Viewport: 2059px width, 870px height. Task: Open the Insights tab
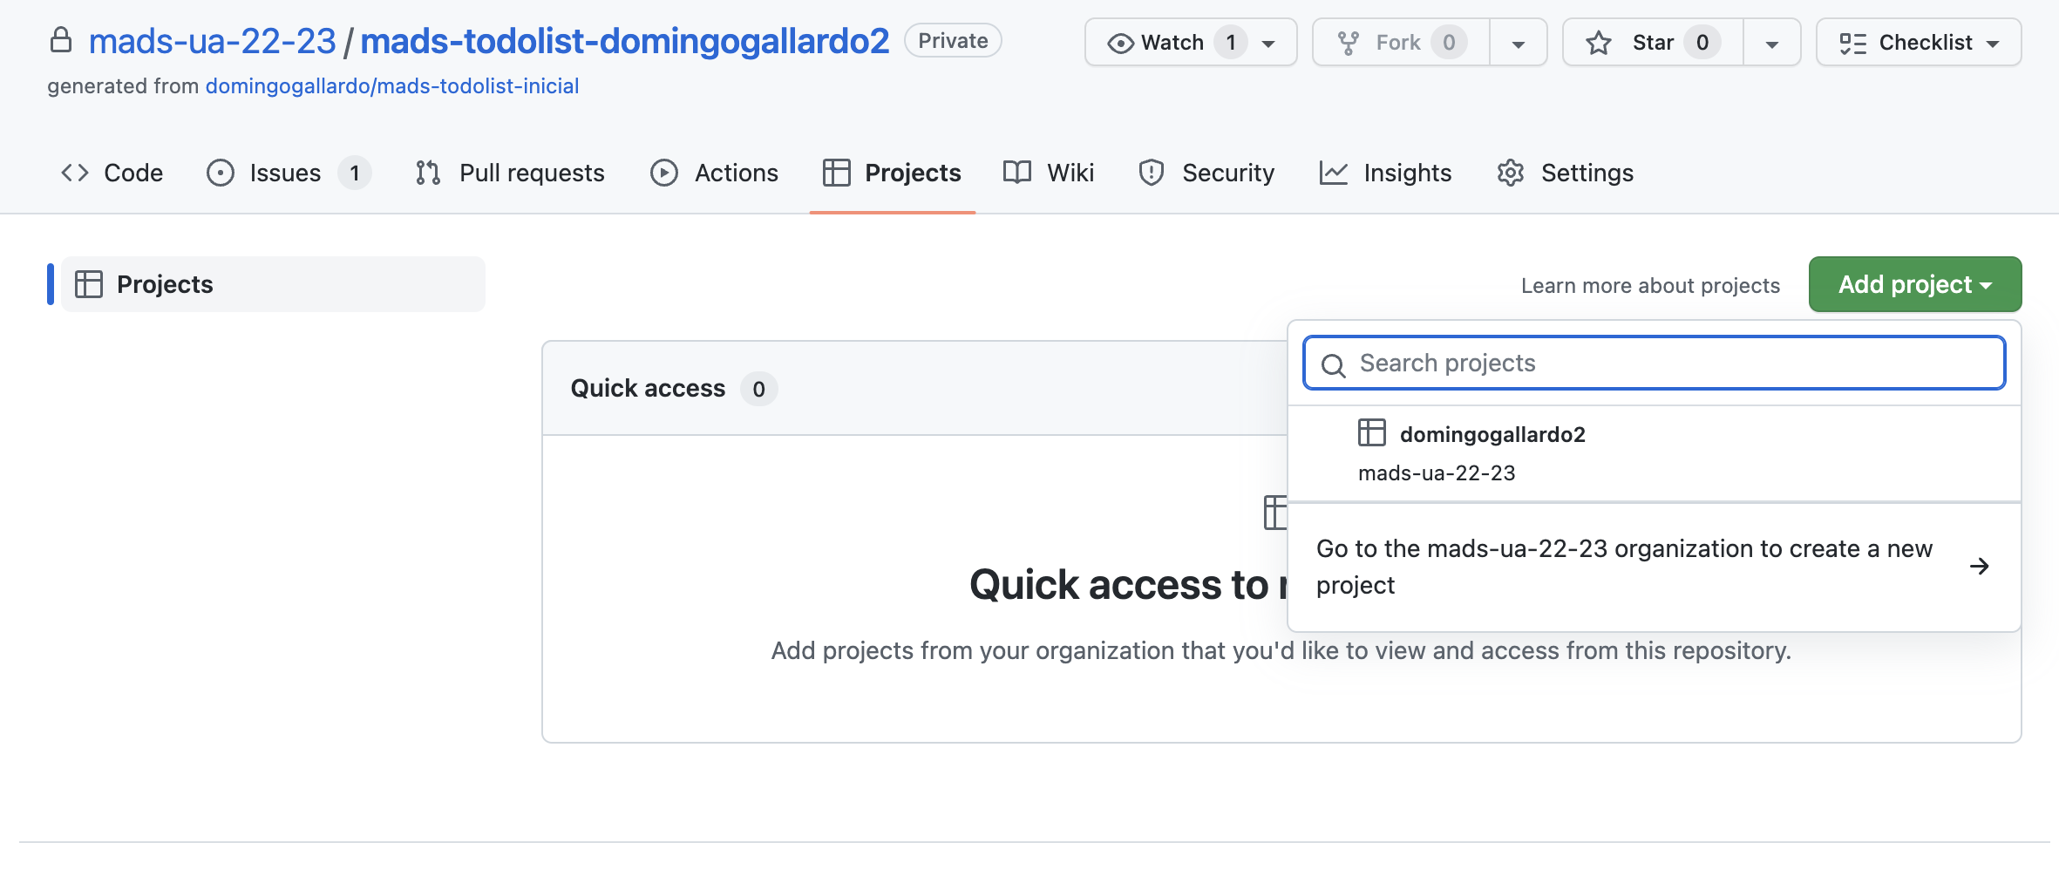pos(1385,173)
